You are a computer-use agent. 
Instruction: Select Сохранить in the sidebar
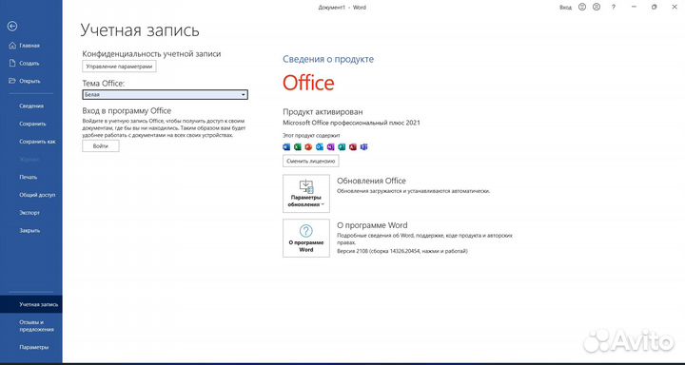32,124
